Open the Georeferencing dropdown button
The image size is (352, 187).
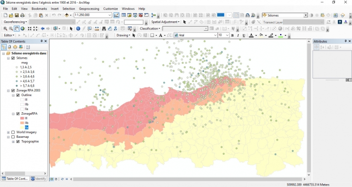[15, 22]
